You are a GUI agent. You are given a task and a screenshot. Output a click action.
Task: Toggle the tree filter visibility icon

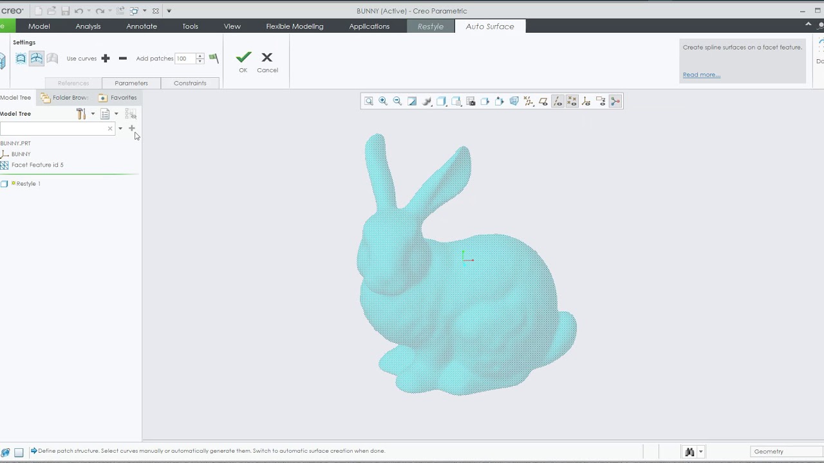[131, 114]
